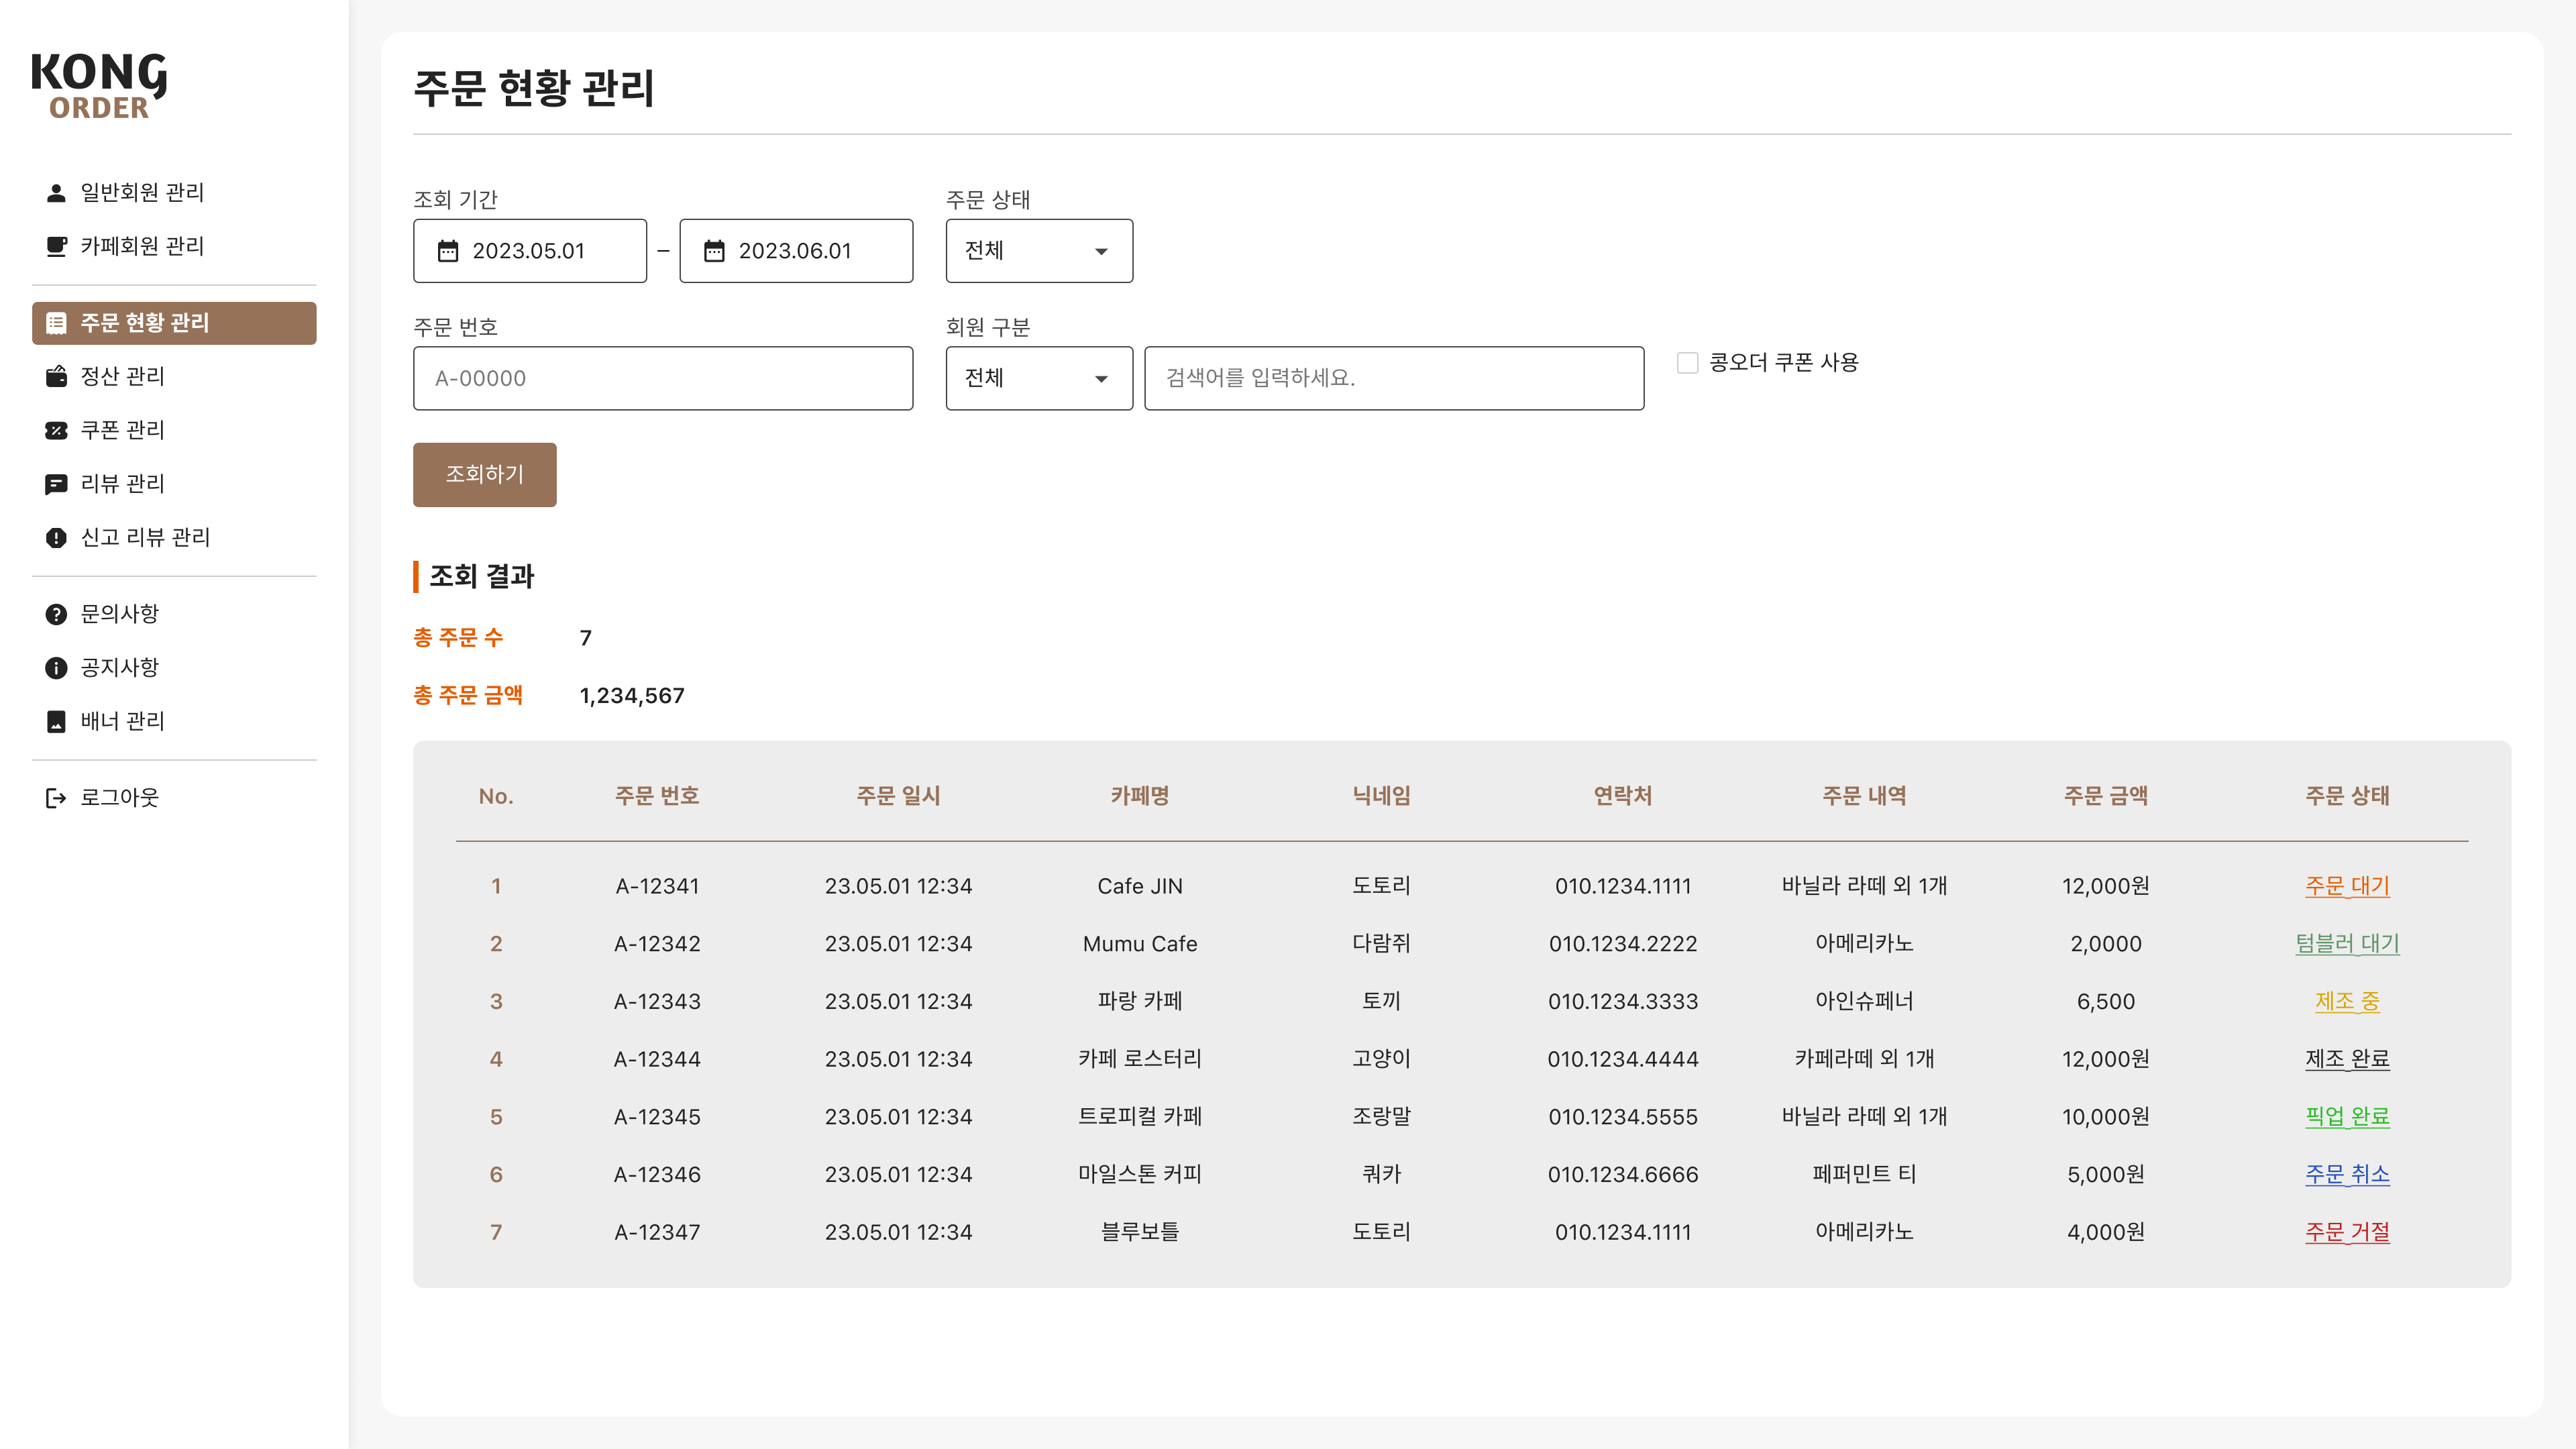Viewport: 2576px width, 1449px height.
Task: Click cafe name Cafe JIN
Action: click(x=1140, y=886)
